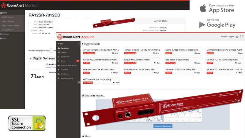Screen dimensions: 245x138
Task: Collapse the Digital Sensors section arrow
Action: 30,59
